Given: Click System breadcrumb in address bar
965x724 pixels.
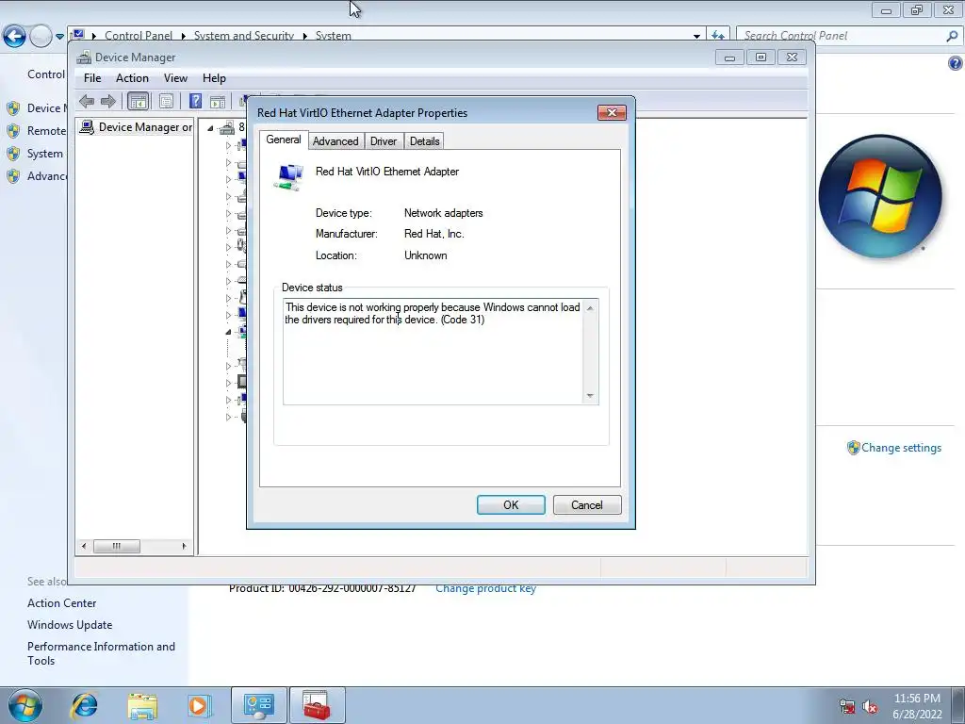Looking at the screenshot, I should tap(333, 37).
